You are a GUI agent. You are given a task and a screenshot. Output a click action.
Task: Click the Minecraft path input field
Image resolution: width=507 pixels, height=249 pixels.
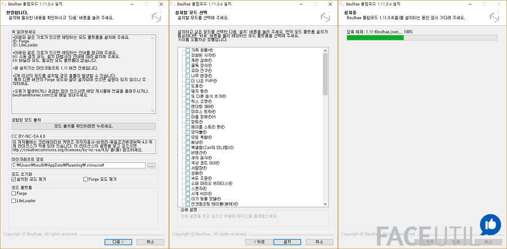(x=78, y=166)
